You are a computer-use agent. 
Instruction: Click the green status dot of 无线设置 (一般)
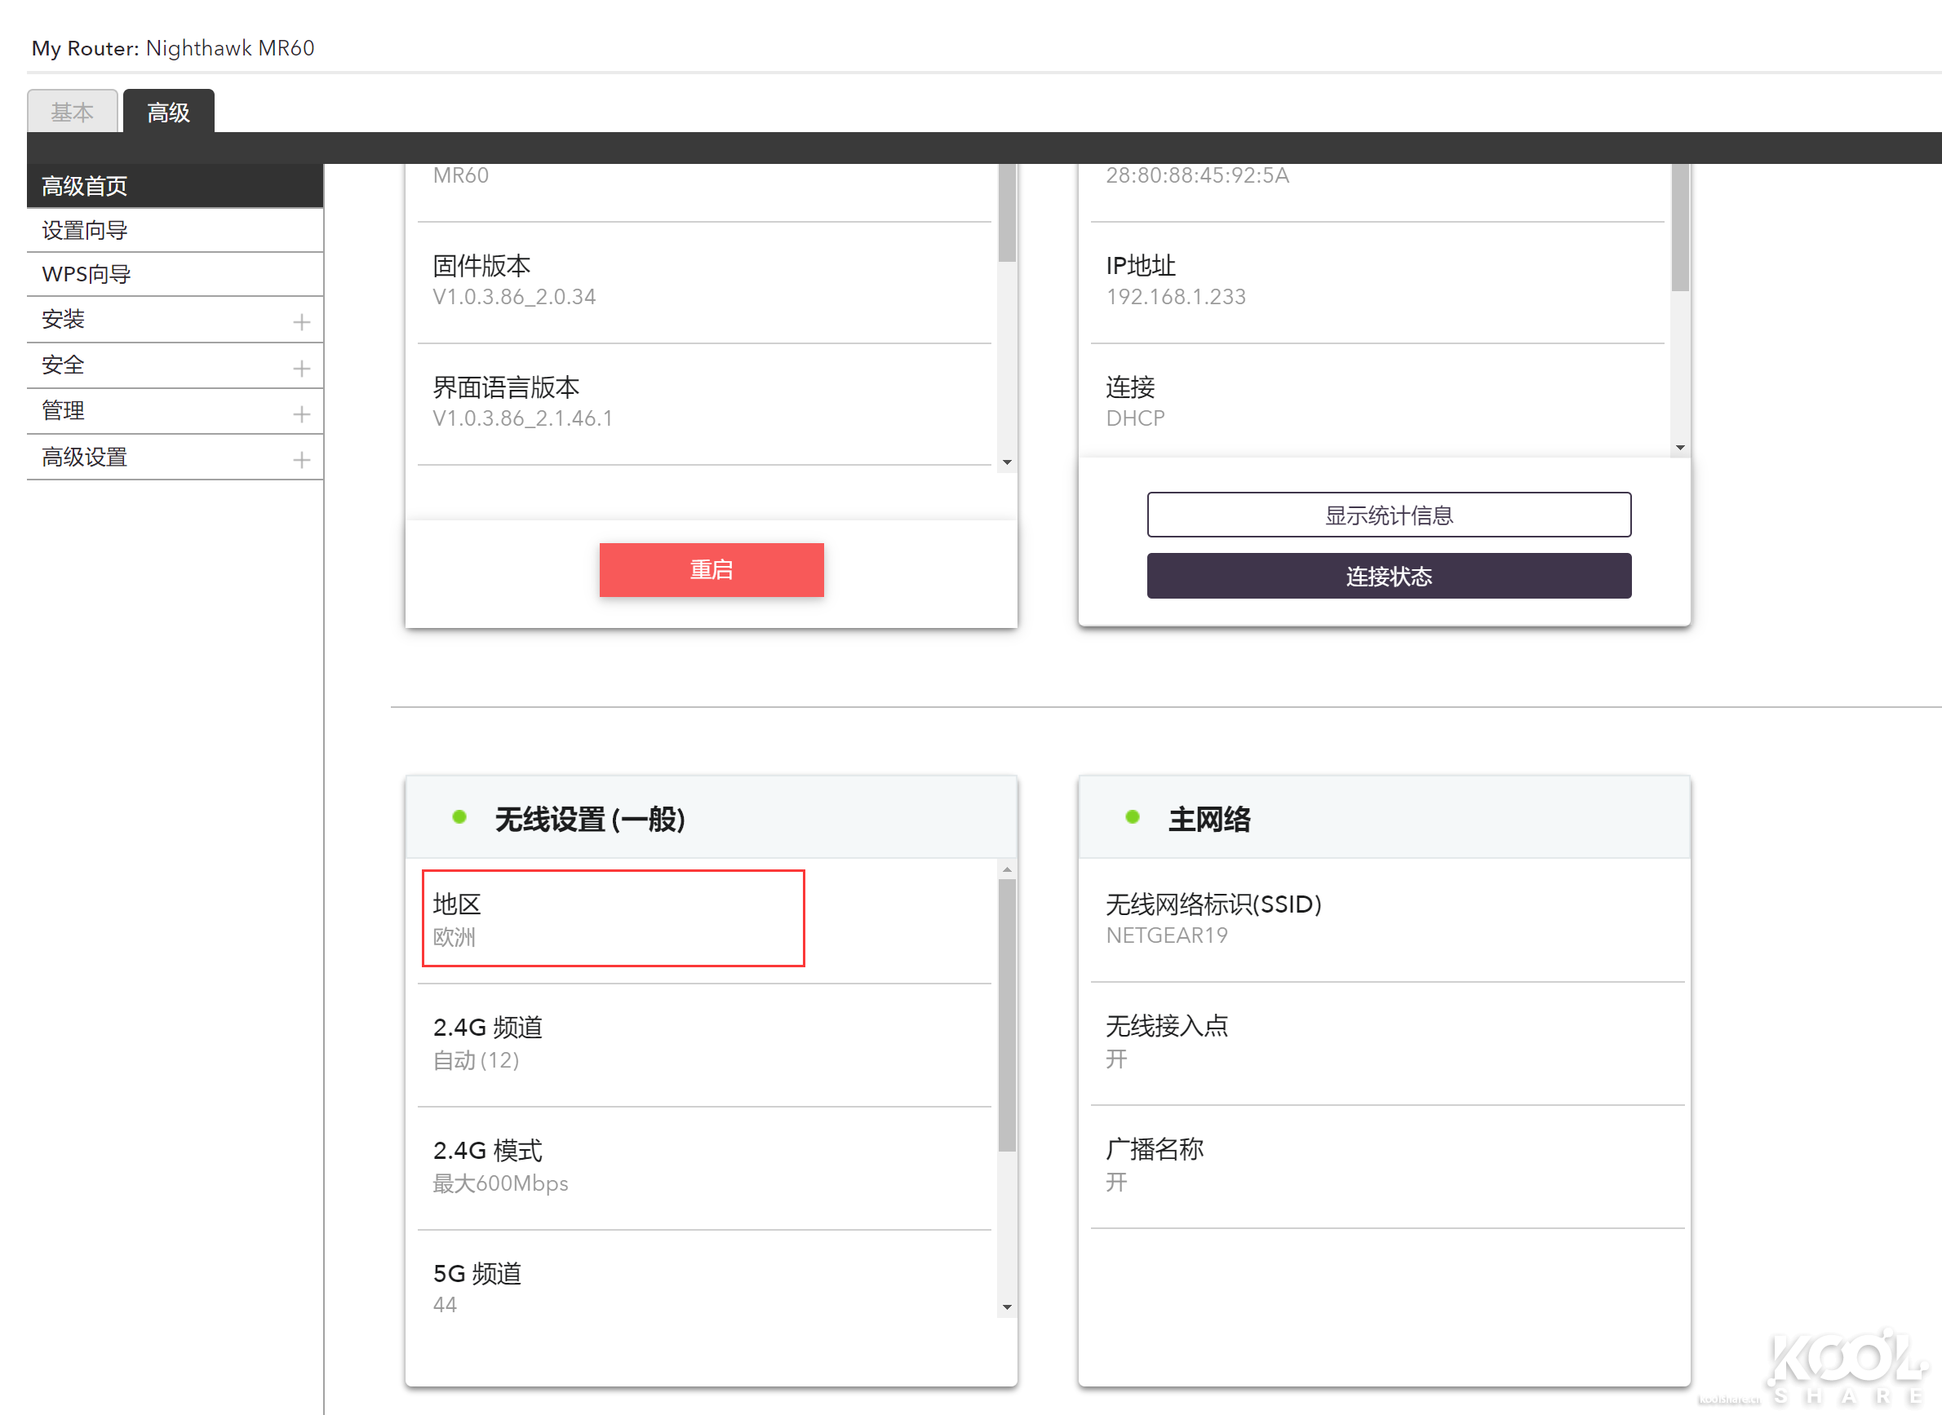tap(459, 817)
